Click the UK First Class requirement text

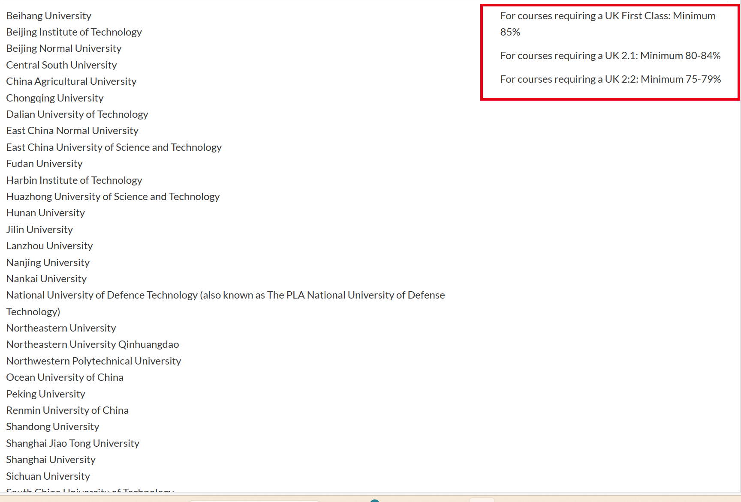pyautogui.click(x=607, y=16)
